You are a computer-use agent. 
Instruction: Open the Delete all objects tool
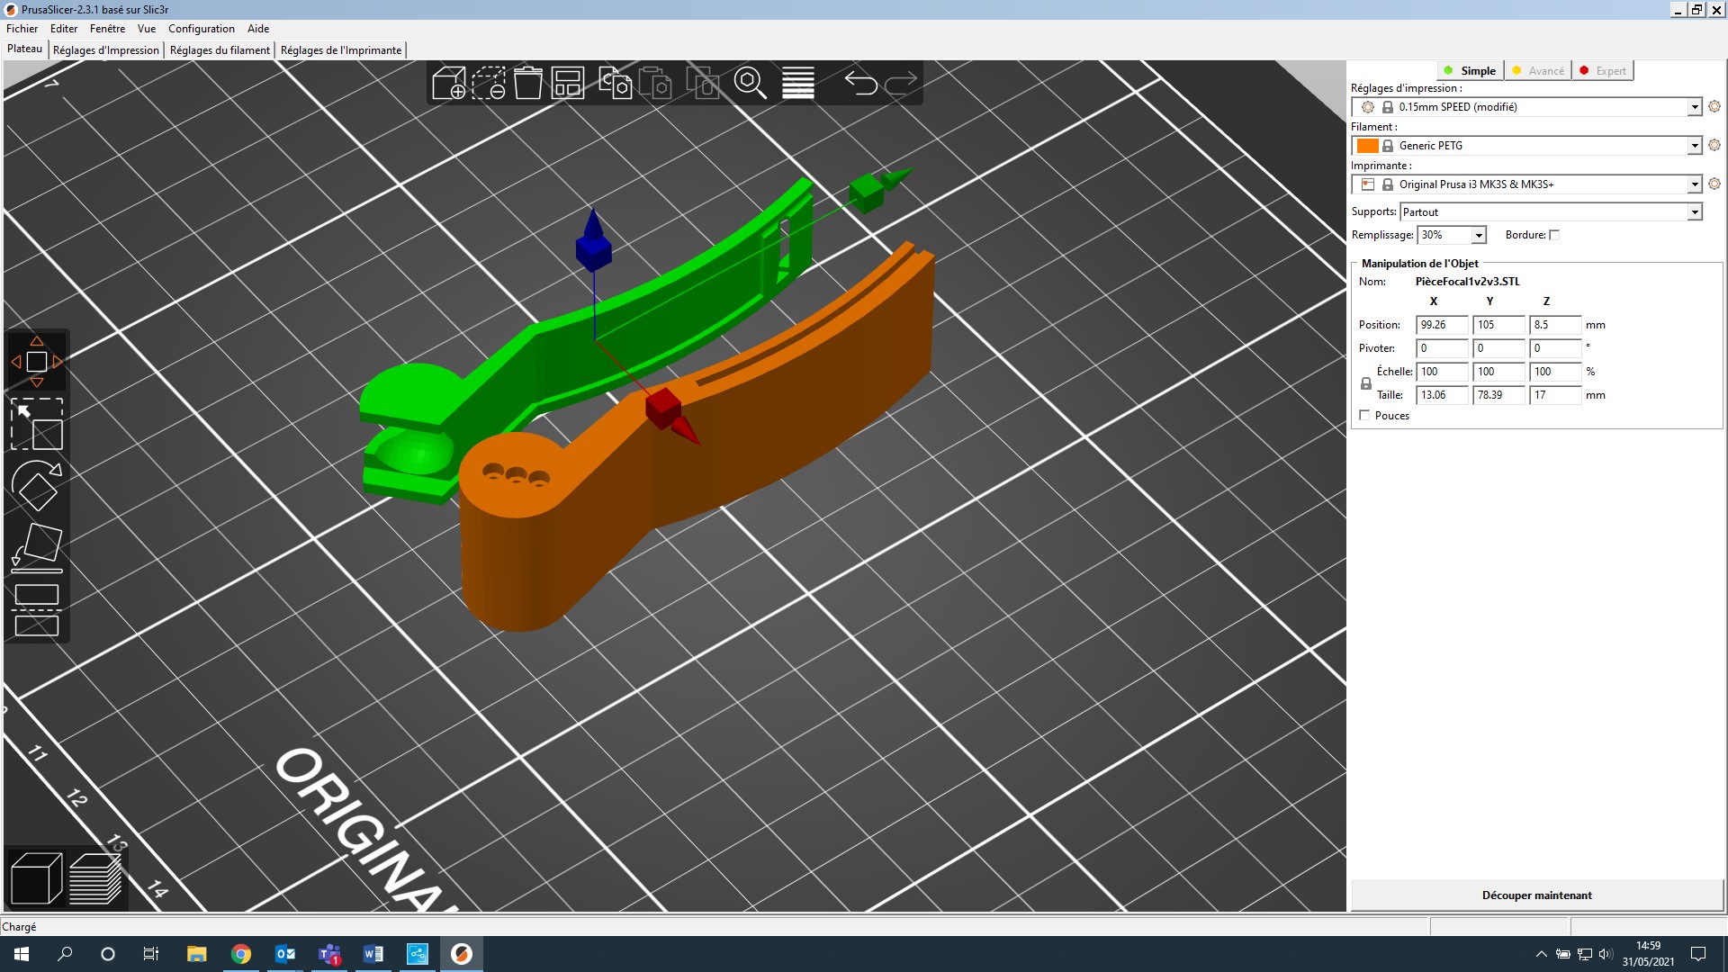click(x=528, y=83)
